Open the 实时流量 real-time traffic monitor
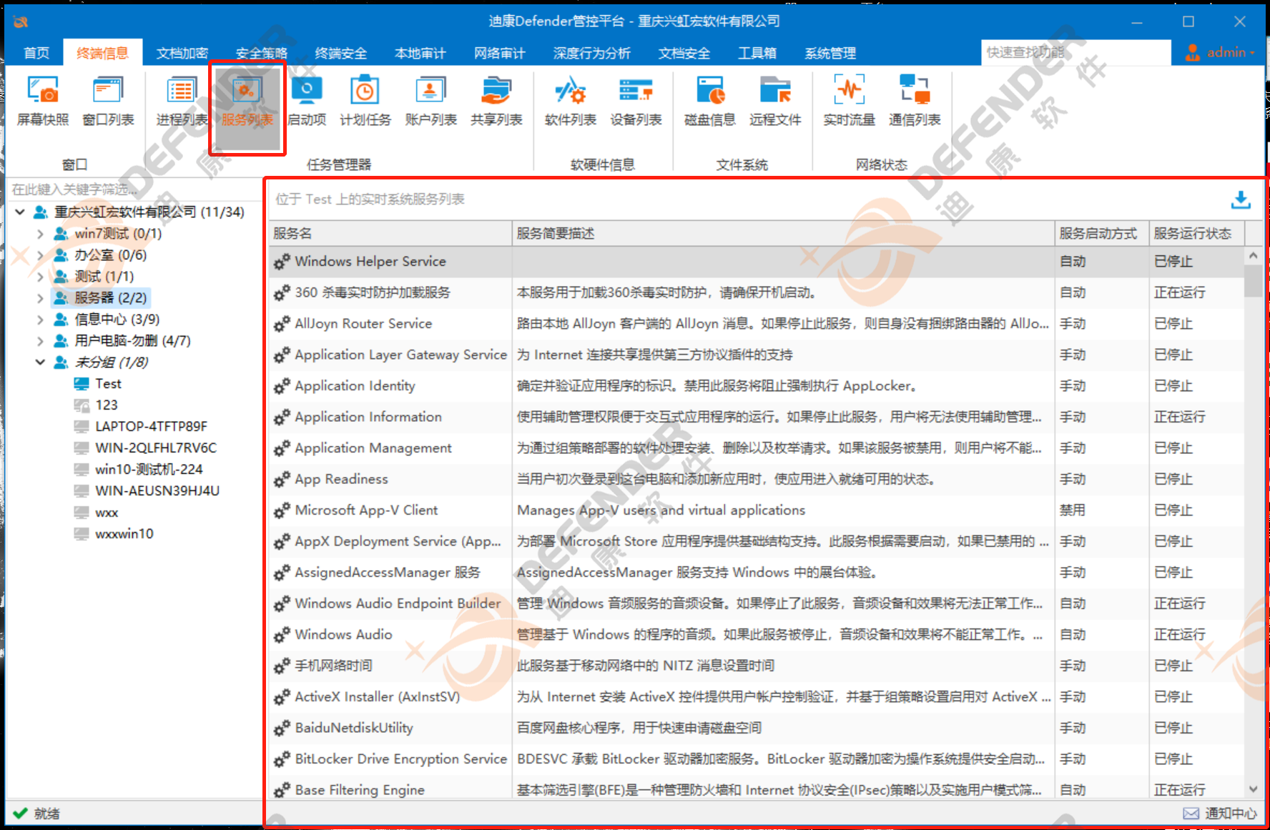The image size is (1270, 830). coord(849,101)
